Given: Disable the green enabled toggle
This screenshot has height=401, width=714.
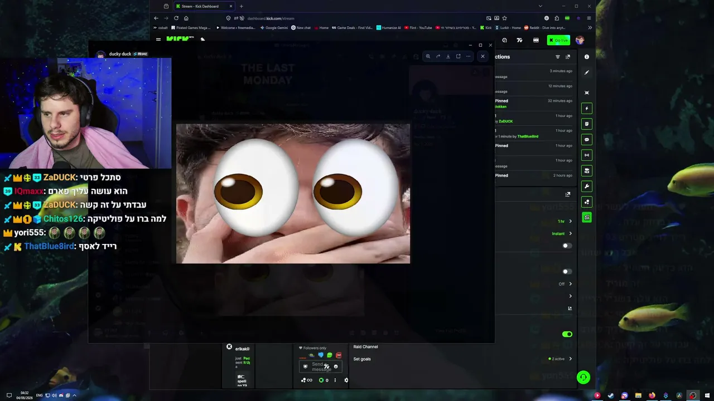Looking at the screenshot, I should [567, 334].
